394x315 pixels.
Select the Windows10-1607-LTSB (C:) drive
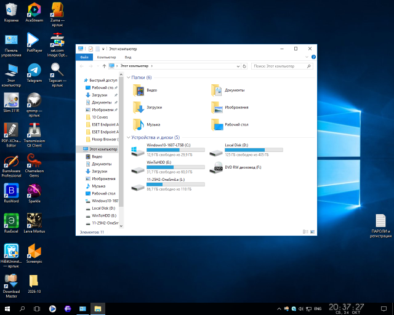coord(168,150)
